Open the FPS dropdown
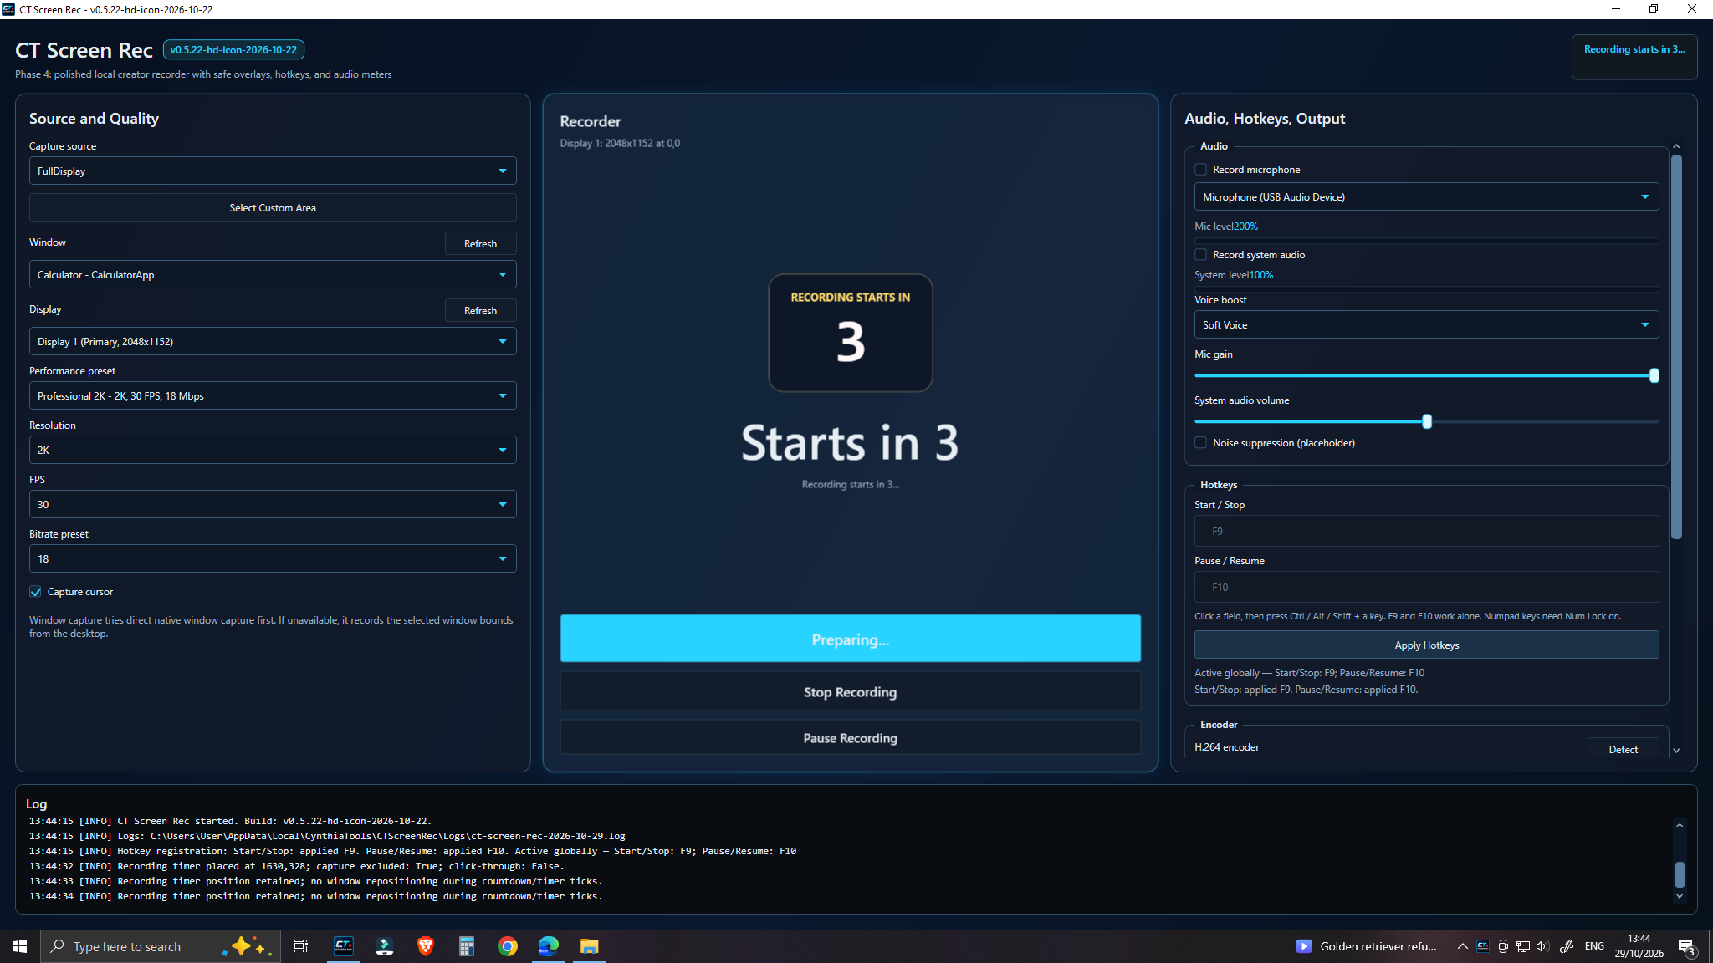 tap(273, 504)
